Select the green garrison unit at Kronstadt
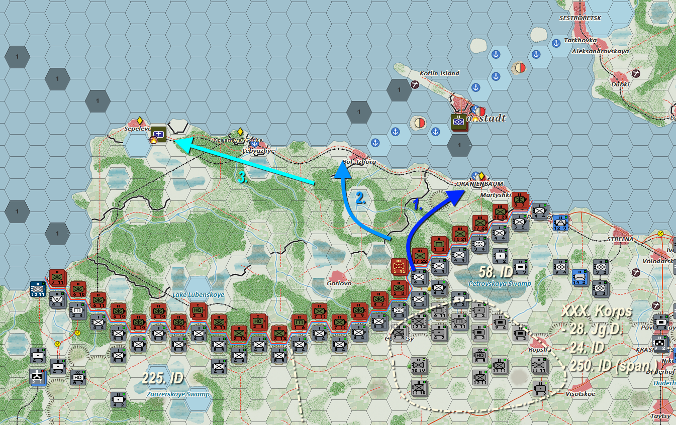676x425 pixels. click(459, 123)
